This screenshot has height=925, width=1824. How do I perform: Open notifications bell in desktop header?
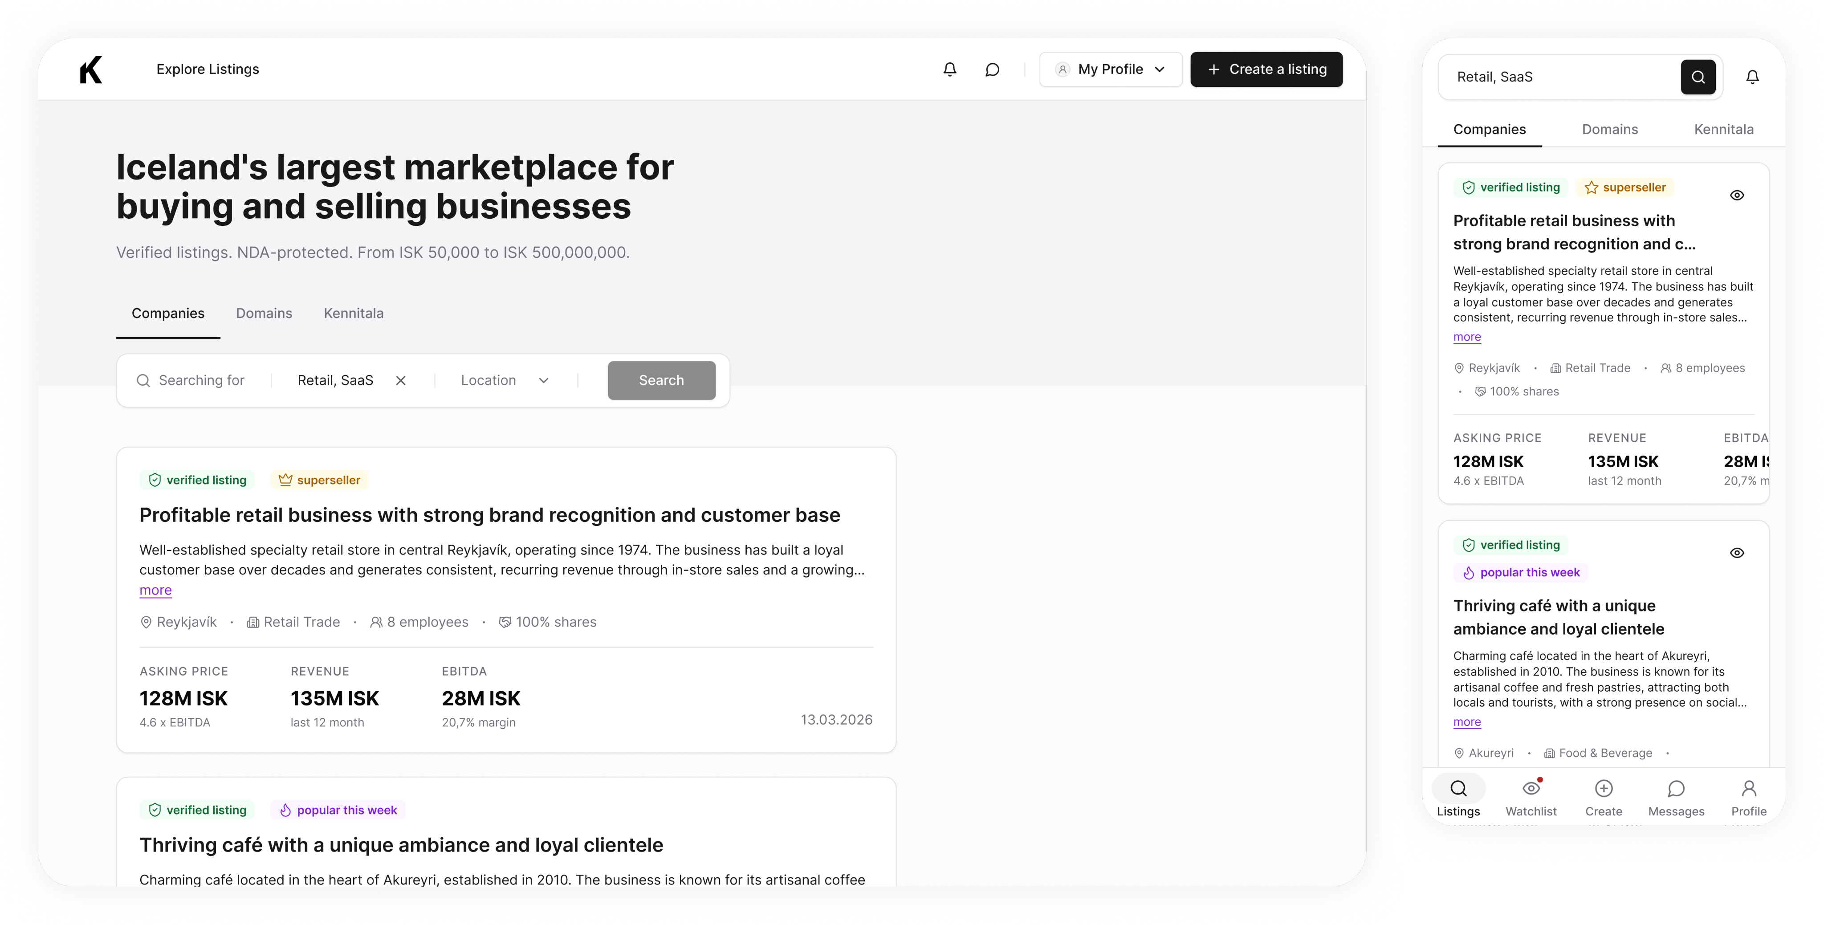point(949,69)
